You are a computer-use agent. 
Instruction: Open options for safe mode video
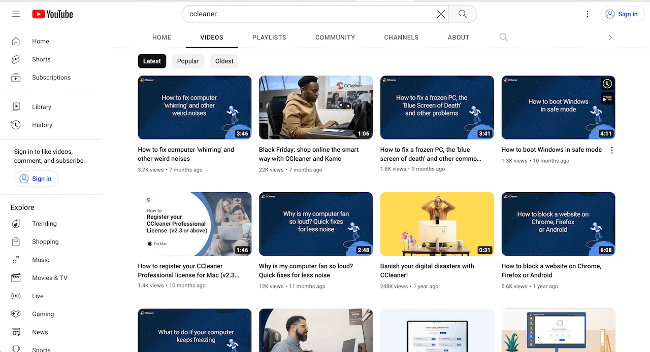612,150
